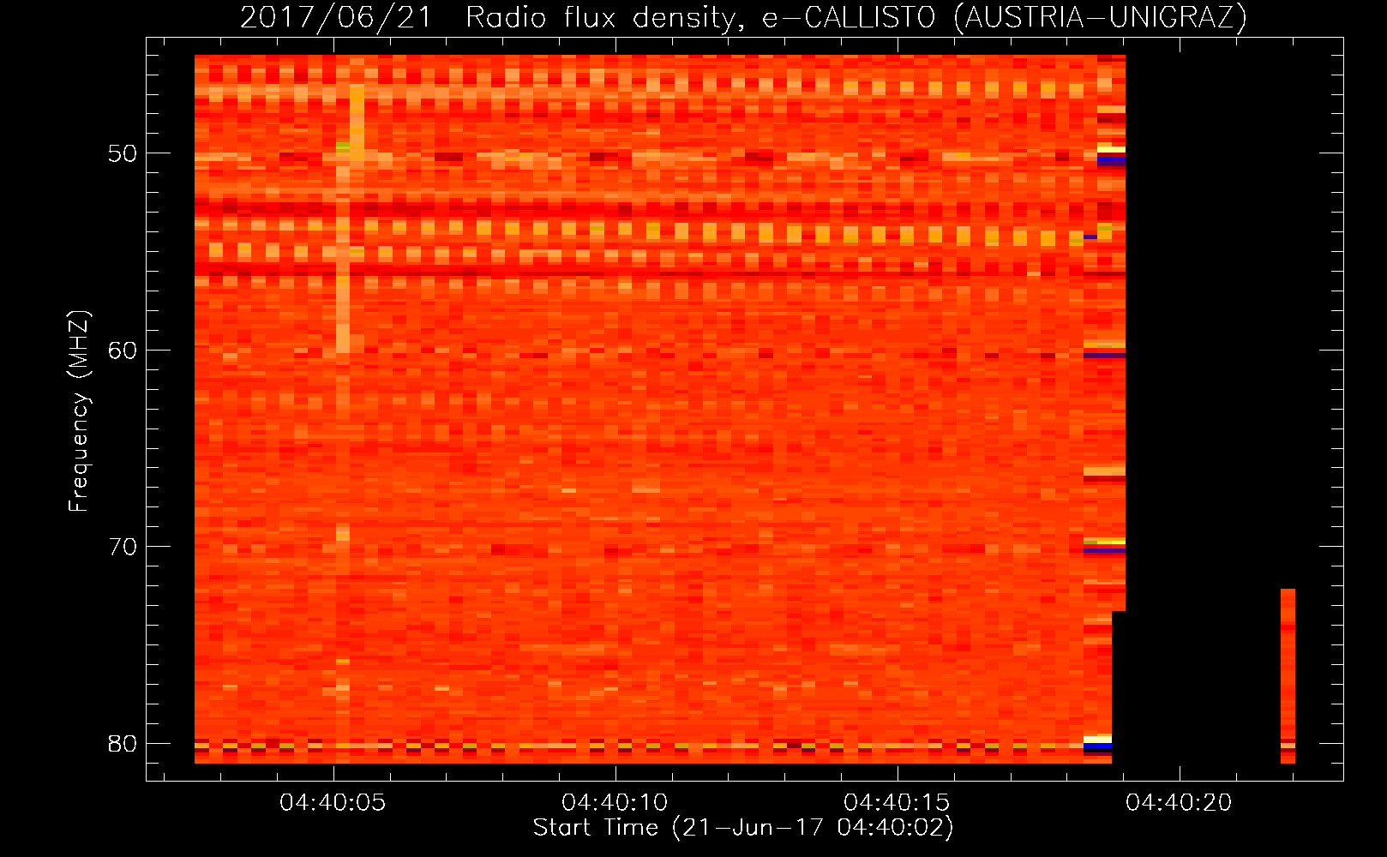Click the 80 frequency tick label
The height and width of the screenshot is (857, 1387).
[123, 743]
